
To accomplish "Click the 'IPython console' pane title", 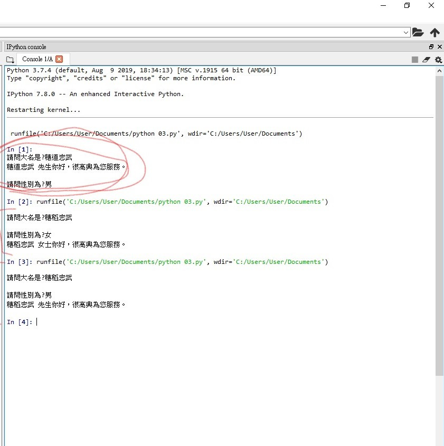I will click(26, 47).
